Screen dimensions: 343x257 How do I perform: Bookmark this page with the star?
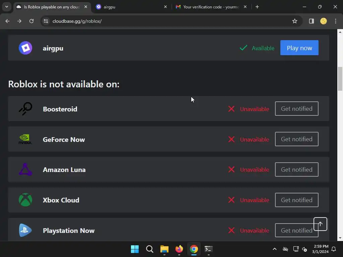point(295,21)
